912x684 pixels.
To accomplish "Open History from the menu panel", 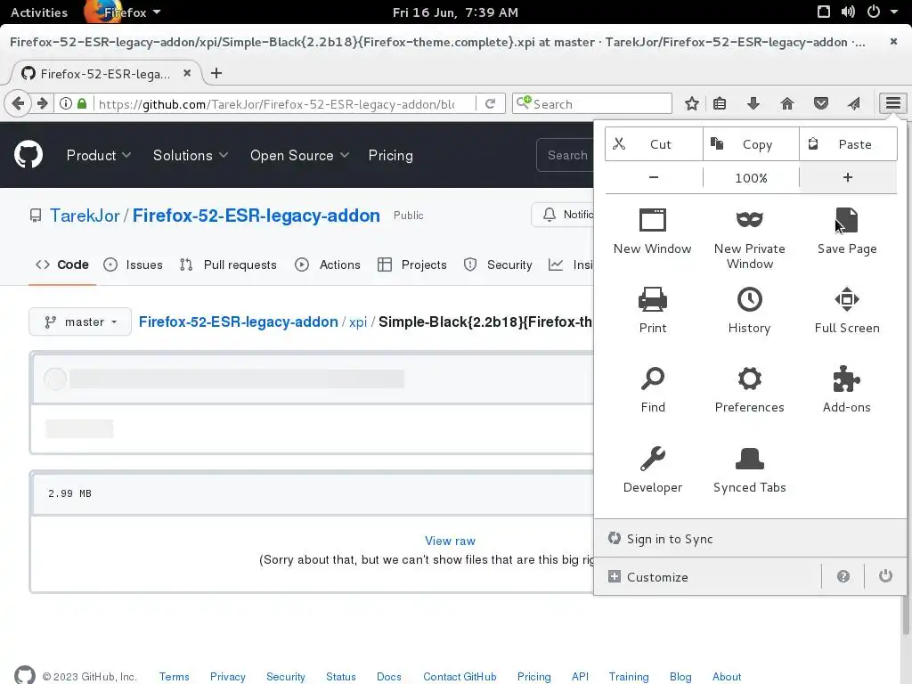I will 749,311.
